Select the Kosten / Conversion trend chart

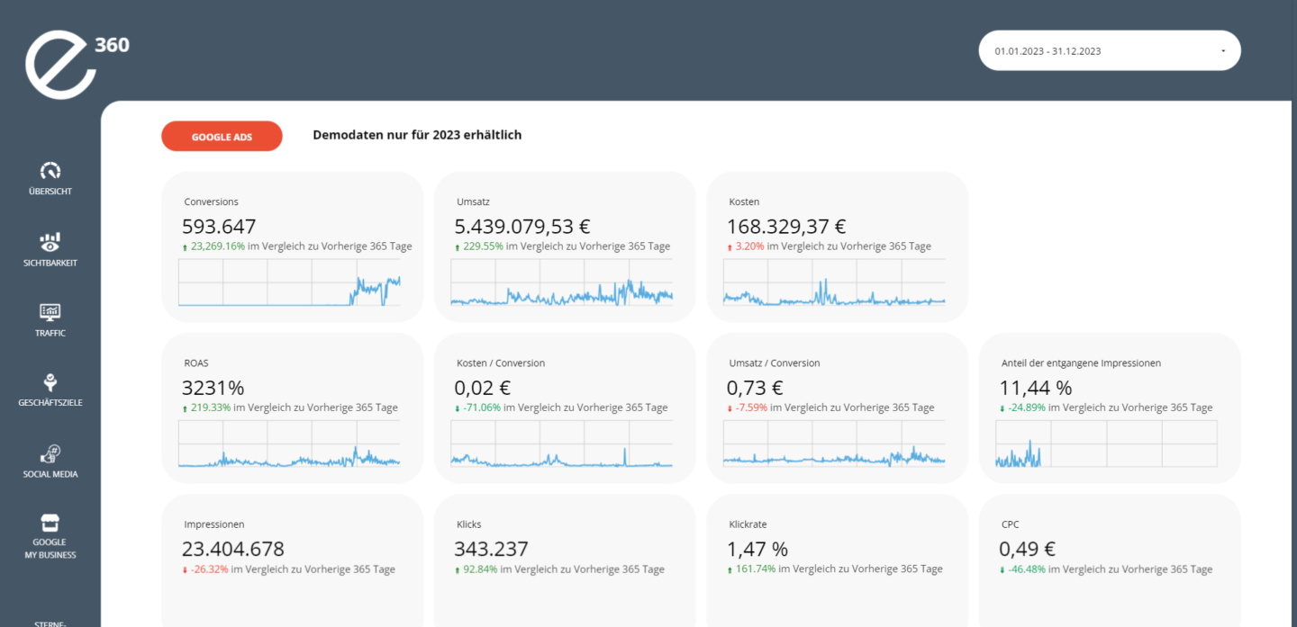point(562,444)
